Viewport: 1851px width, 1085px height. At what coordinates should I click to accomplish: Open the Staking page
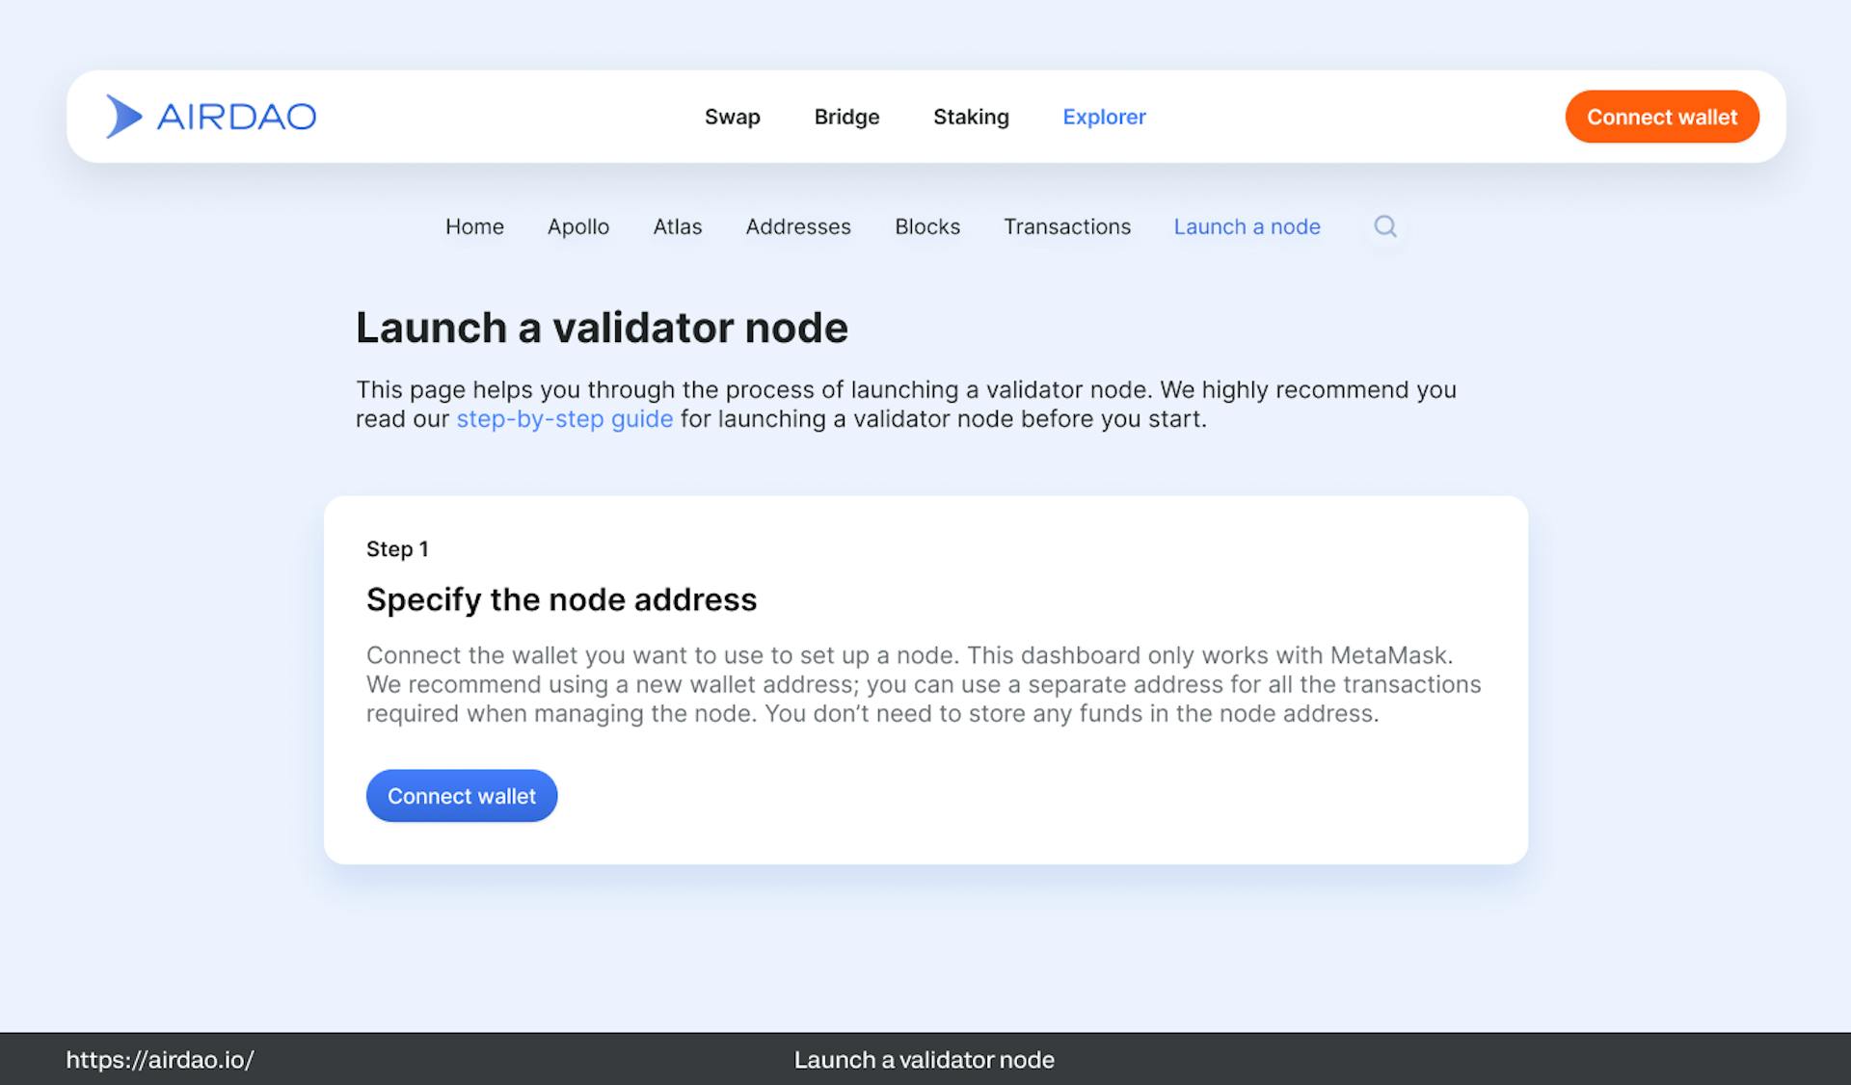pyautogui.click(x=971, y=117)
